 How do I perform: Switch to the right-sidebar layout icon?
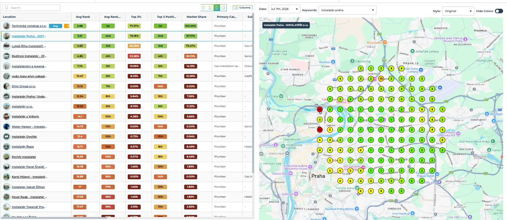223,8
